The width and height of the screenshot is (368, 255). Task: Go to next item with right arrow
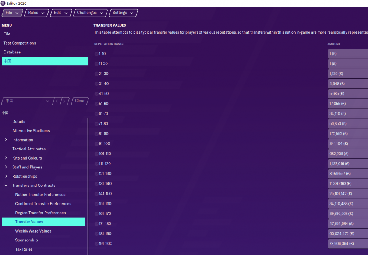65,101
